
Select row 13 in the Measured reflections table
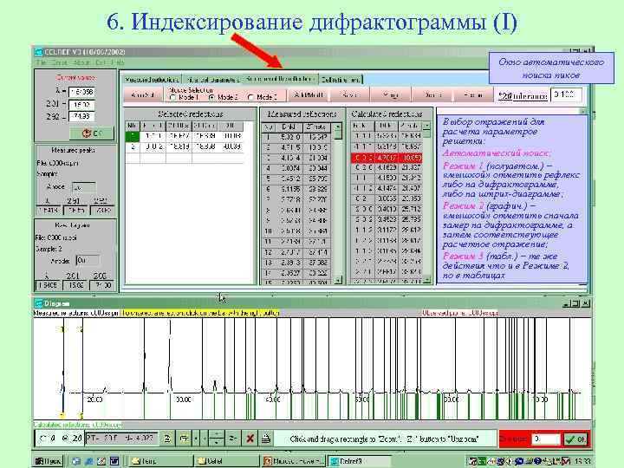tap(297, 263)
